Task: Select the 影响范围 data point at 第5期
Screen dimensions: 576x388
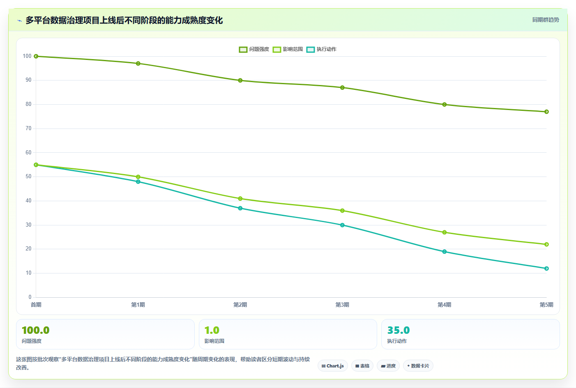Action: [x=546, y=244]
